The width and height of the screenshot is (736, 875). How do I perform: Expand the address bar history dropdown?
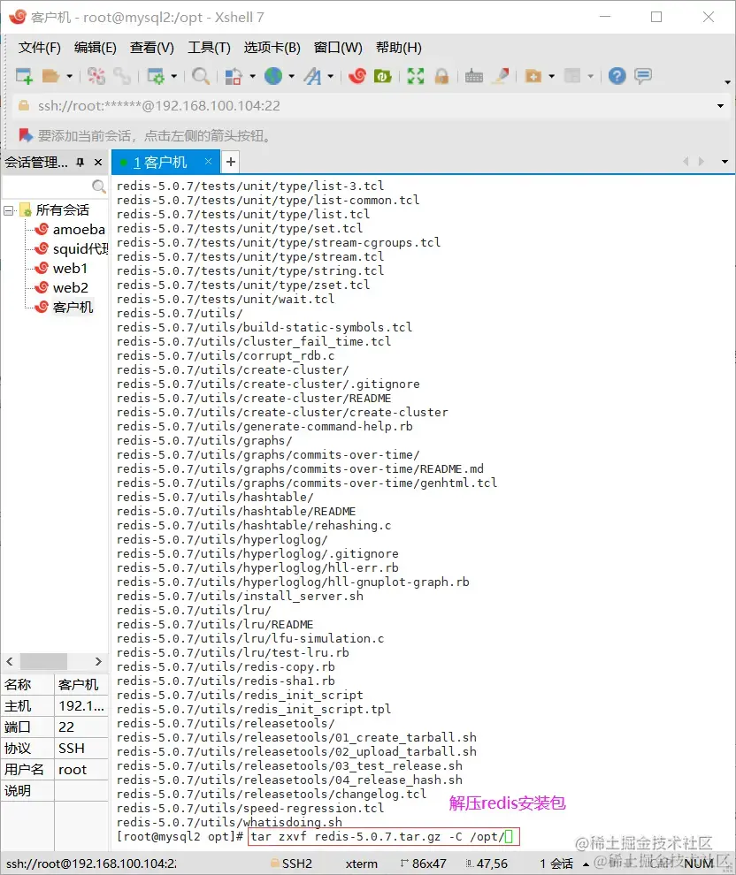point(720,106)
